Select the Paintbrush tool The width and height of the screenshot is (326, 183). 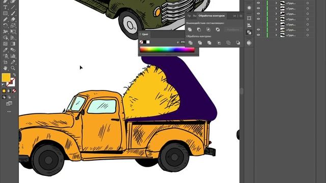coord(13,14)
